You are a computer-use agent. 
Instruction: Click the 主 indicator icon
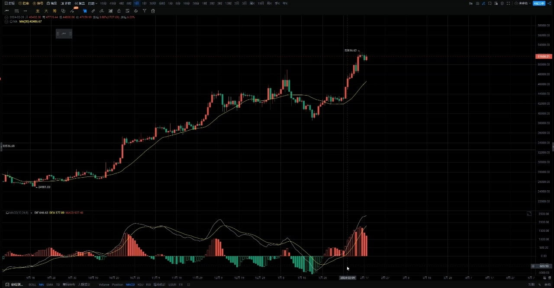pyautogui.click(x=38, y=11)
